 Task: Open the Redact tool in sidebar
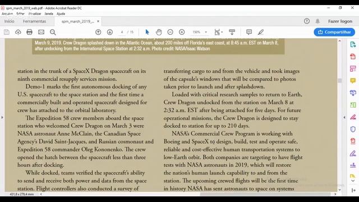(353, 117)
